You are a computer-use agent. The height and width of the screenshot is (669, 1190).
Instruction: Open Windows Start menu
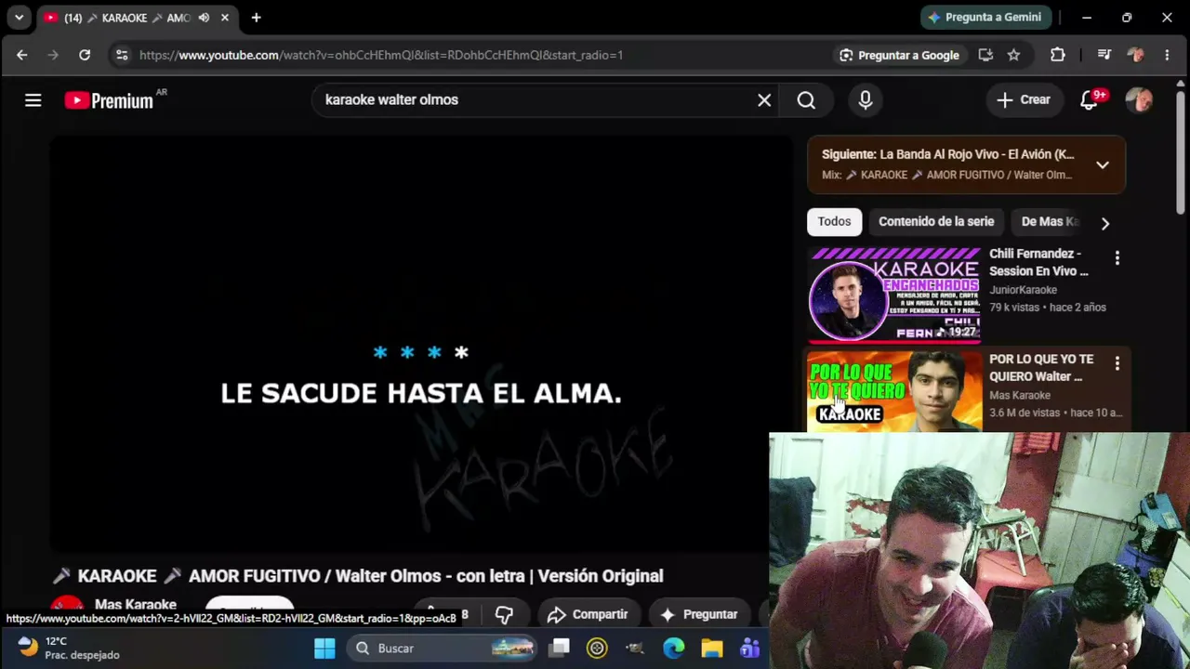[x=324, y=648]
